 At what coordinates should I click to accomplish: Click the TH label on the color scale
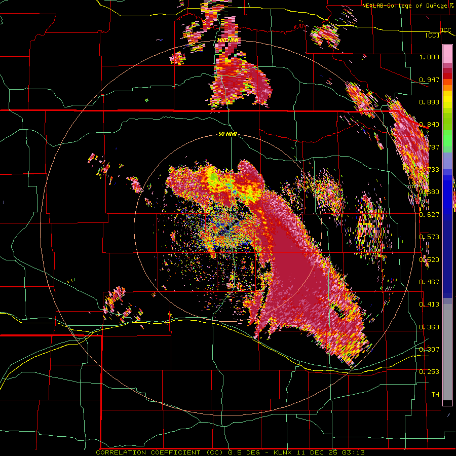coord(435,395)
